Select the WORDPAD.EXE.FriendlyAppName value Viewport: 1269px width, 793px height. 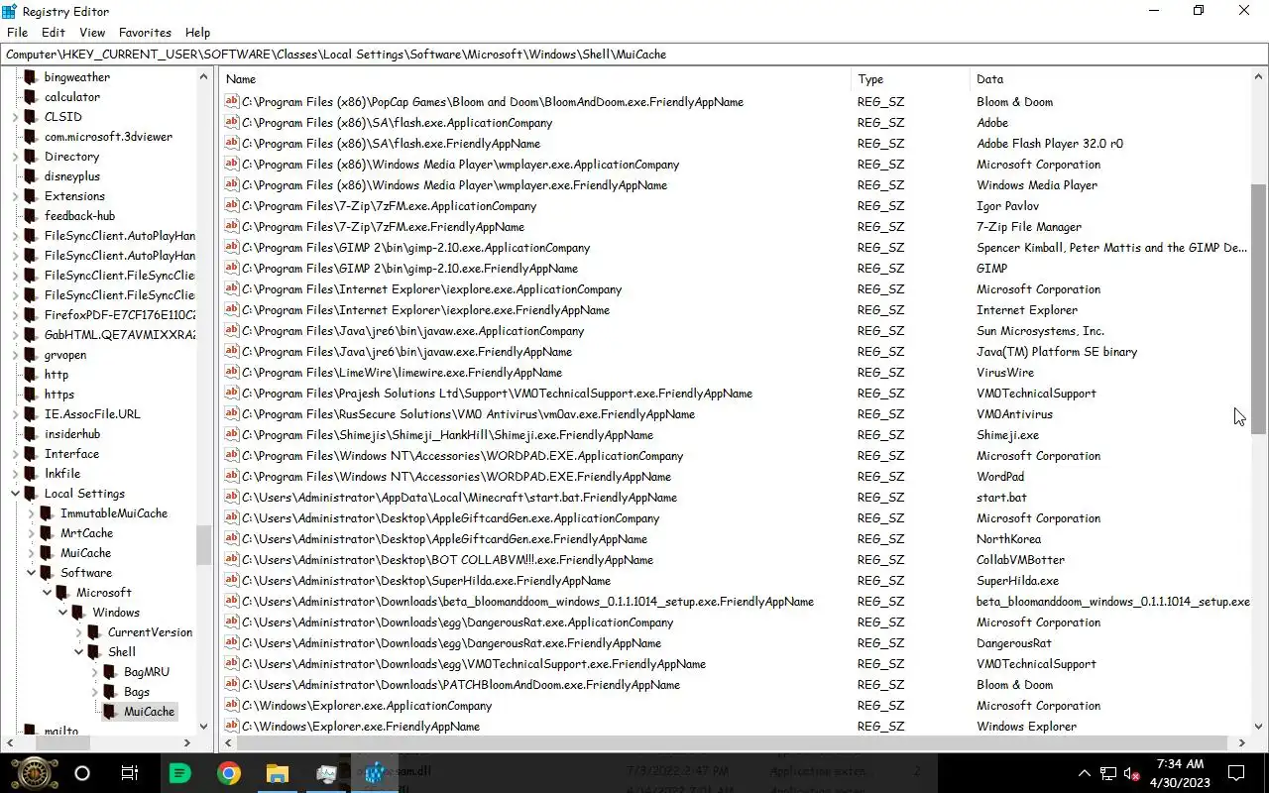pos(456,476)
